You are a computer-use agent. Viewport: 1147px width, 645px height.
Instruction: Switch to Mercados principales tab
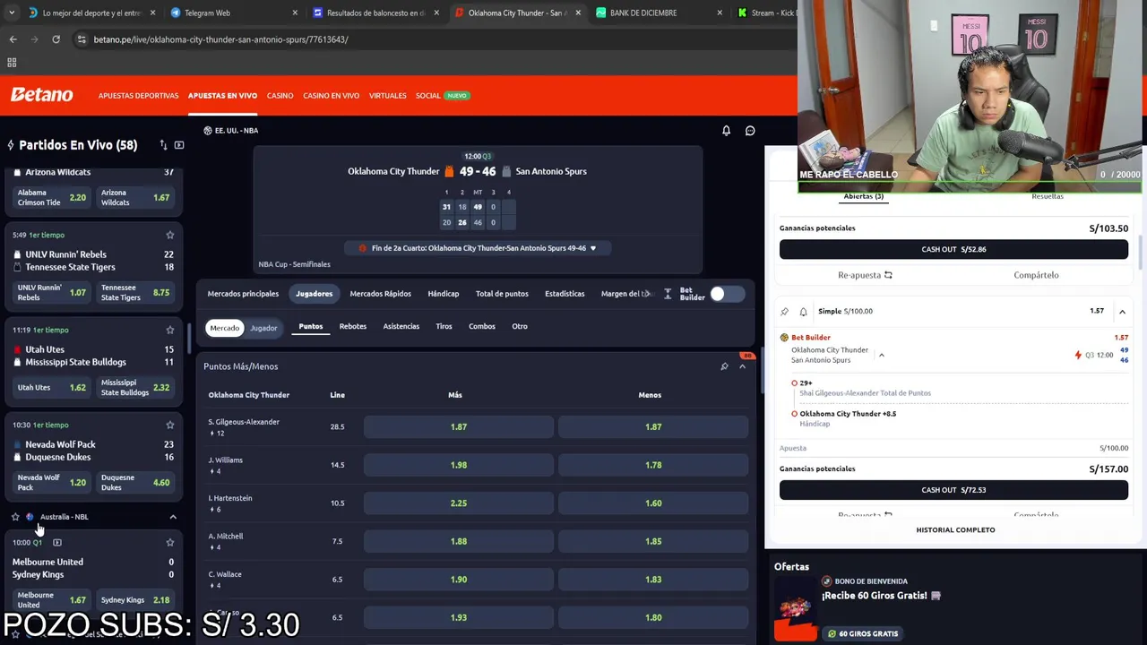click(243, 294)
